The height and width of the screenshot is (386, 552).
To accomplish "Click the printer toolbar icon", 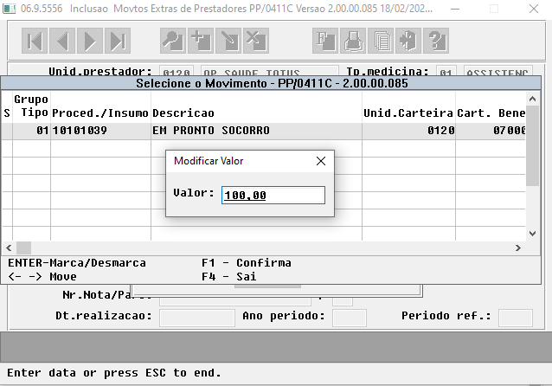I will click(x=353, y=41).
